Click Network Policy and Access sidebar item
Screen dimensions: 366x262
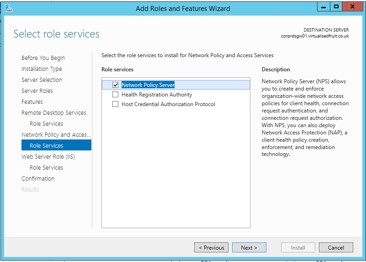point(56,135)
